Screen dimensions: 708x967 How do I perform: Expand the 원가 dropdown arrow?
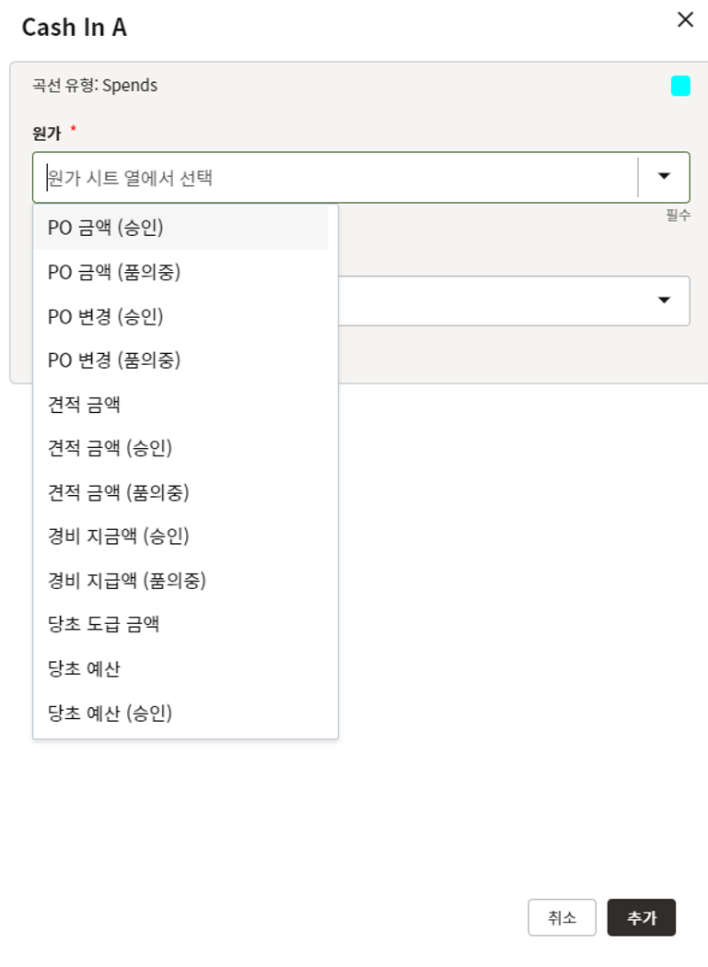coord(664,176)
